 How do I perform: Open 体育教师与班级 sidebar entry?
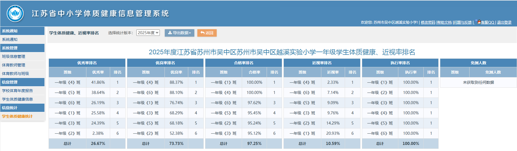15,74
